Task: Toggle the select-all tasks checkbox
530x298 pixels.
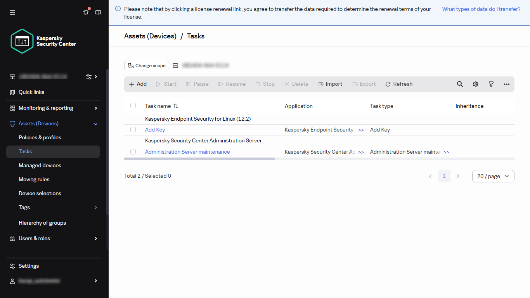Action: (x=133, y=106)
